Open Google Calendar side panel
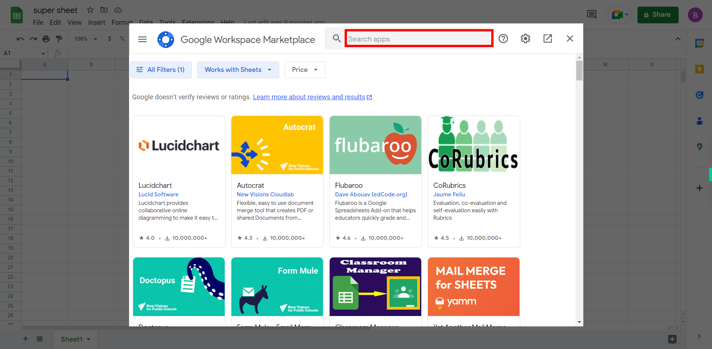 click(x=699, y=43)
